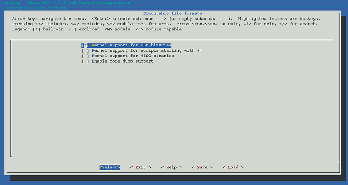Image resolution: width=348 pixels, height=185 pixels.
Task: Click the < Save > button
Action: (x=202, y=167)
